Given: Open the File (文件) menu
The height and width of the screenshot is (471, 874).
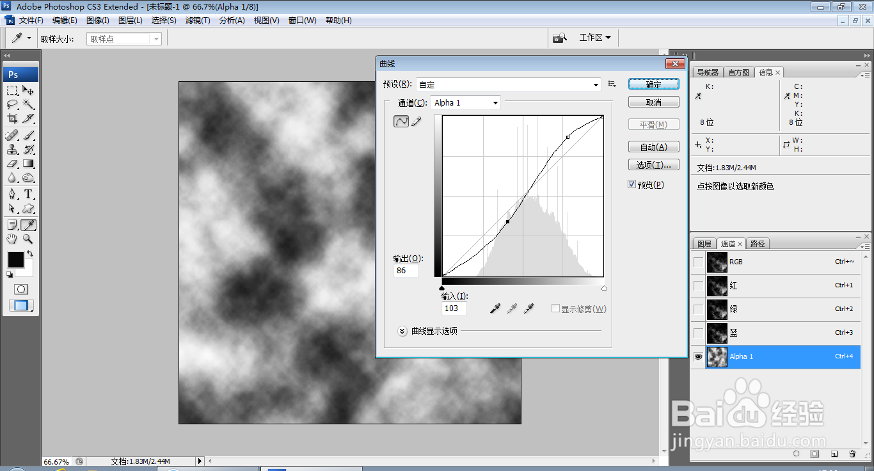Looking at the screenshot, I should [x=31, y=20].
